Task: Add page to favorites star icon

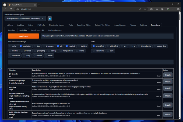Action: coord(145,9)
